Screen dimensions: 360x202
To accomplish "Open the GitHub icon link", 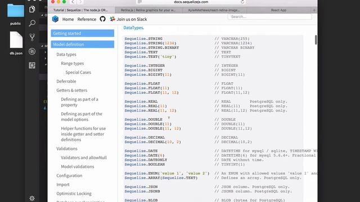I will (102, 19).
